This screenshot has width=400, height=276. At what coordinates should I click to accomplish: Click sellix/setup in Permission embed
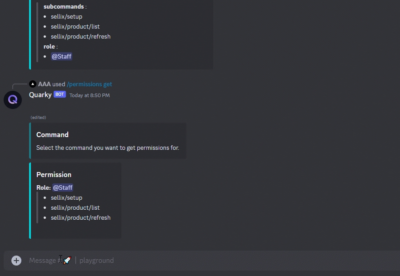[66, 197]
